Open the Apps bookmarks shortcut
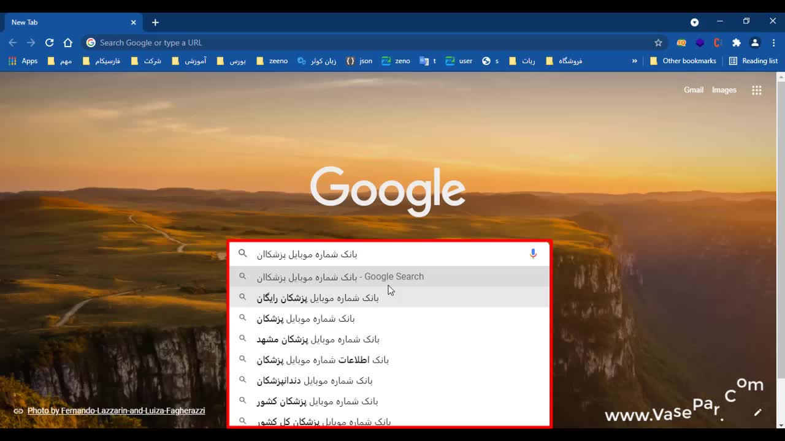 pos(23,61)
